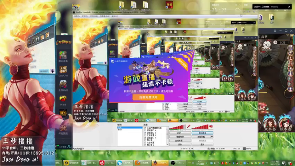295x166 pixels.
Task: Click the clock timer icon showing 0:26
Action: (275, 42)
